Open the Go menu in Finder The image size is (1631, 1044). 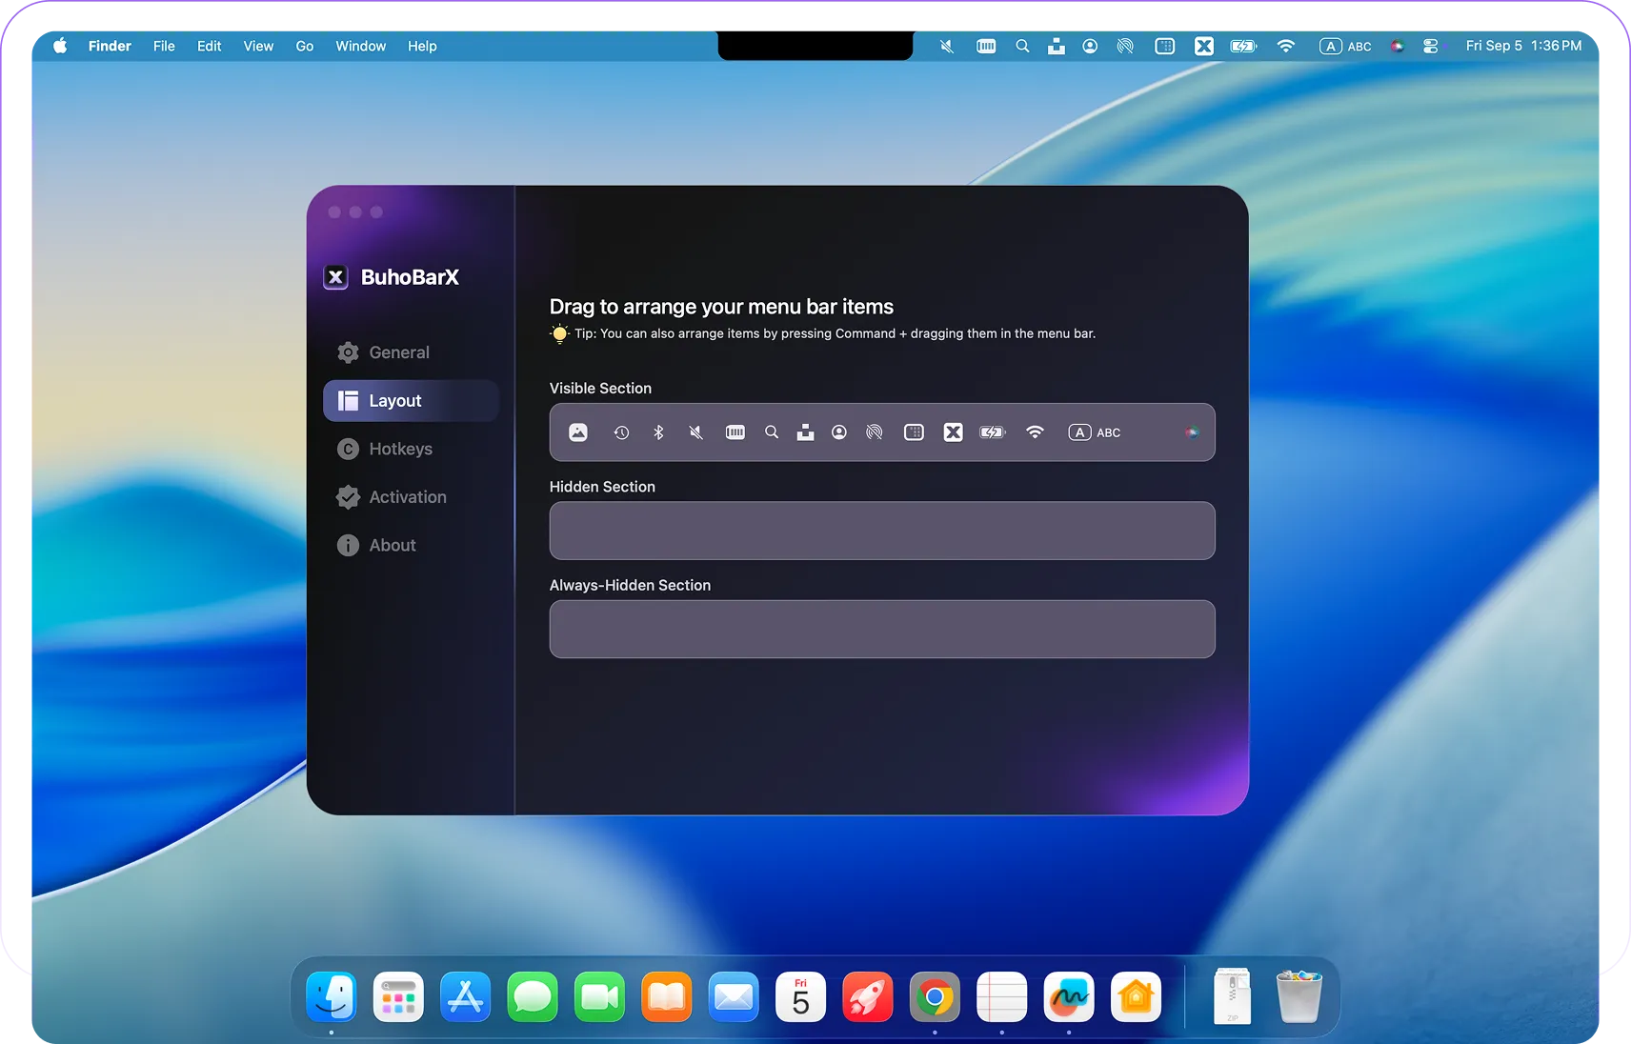pyautogui.click(x=304, y=46)
